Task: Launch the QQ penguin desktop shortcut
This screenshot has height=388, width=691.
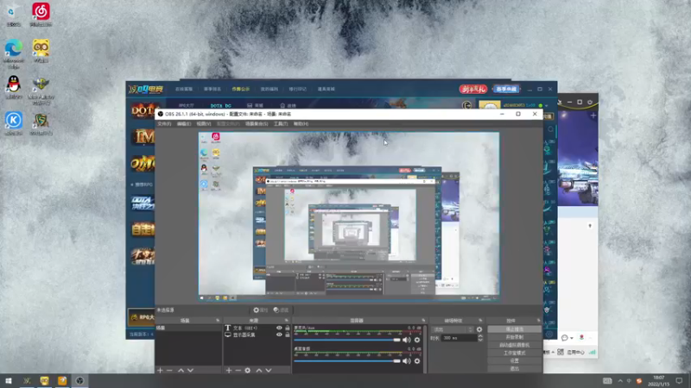Action: pos(14,86)
